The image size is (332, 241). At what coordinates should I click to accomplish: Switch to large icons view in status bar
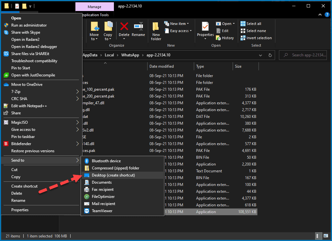coord(326,236)
